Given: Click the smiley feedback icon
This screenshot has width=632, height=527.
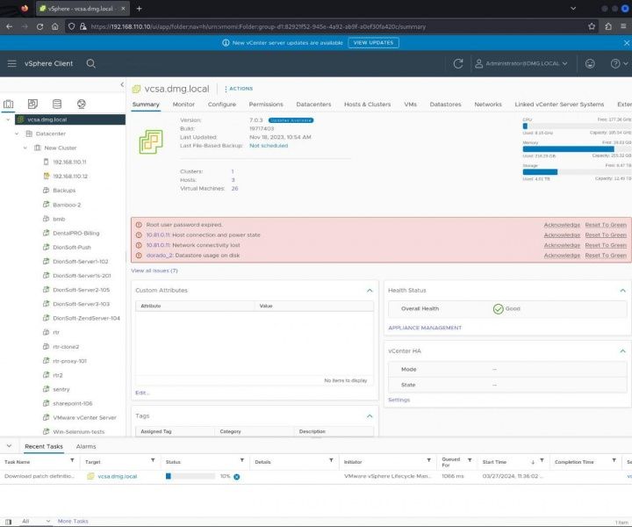Looking at the screenshot, I should tap(590, 63).
